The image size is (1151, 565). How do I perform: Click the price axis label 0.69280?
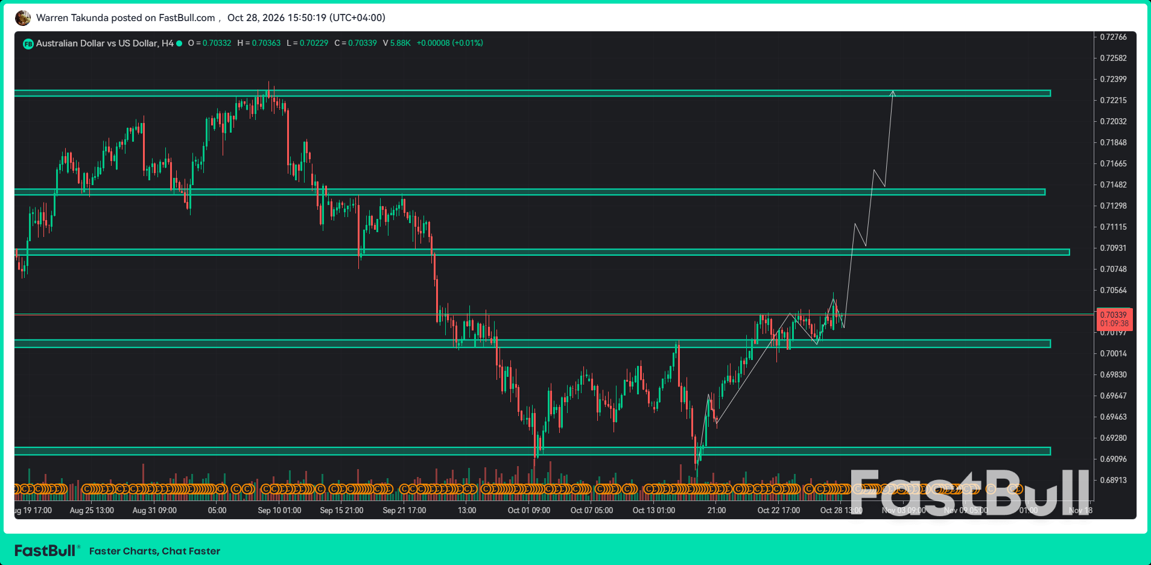click(1113, 438)
